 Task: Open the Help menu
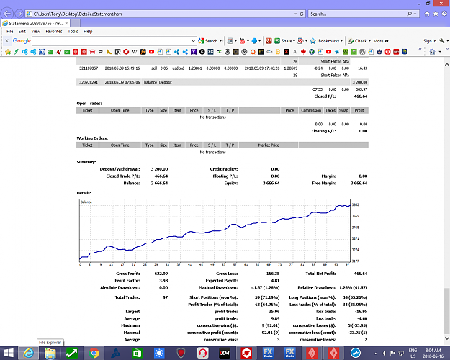pyautogui.click(x=88, y=31)
